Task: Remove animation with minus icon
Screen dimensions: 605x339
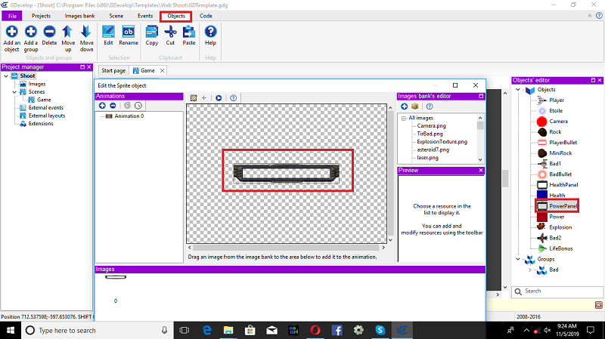Action: point(113,106)
